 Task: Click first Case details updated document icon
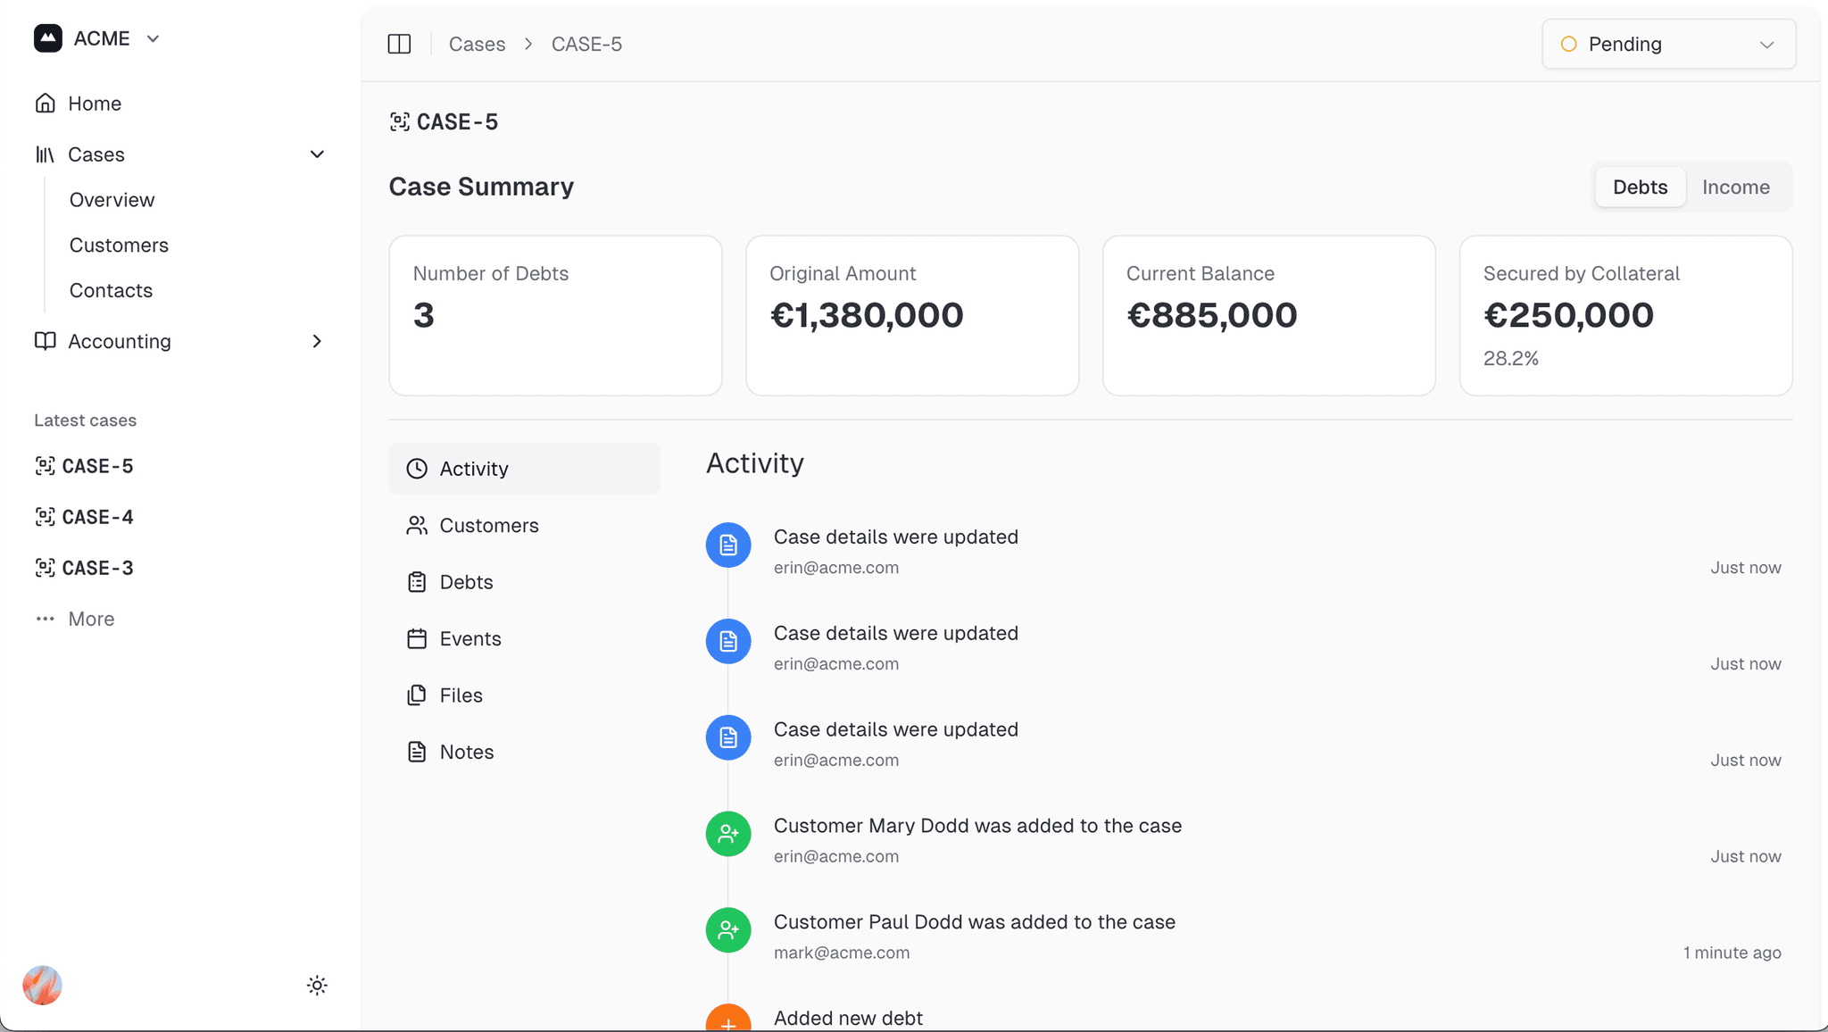tap(728, 545)
